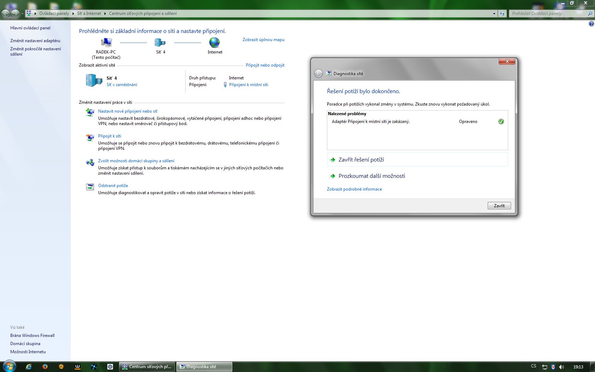The height and width of the screenshot is (372, 595).
Task: Open the Domácí skupina link
Action: point(25,344)
